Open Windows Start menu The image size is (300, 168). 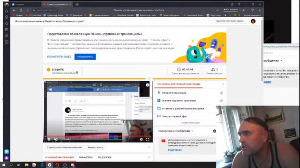[x=4, y=165]
